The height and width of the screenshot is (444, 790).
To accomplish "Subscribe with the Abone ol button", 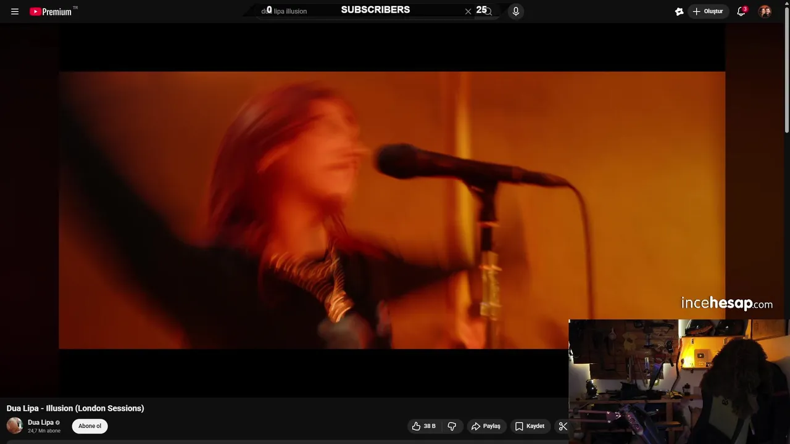I will 89,426.
